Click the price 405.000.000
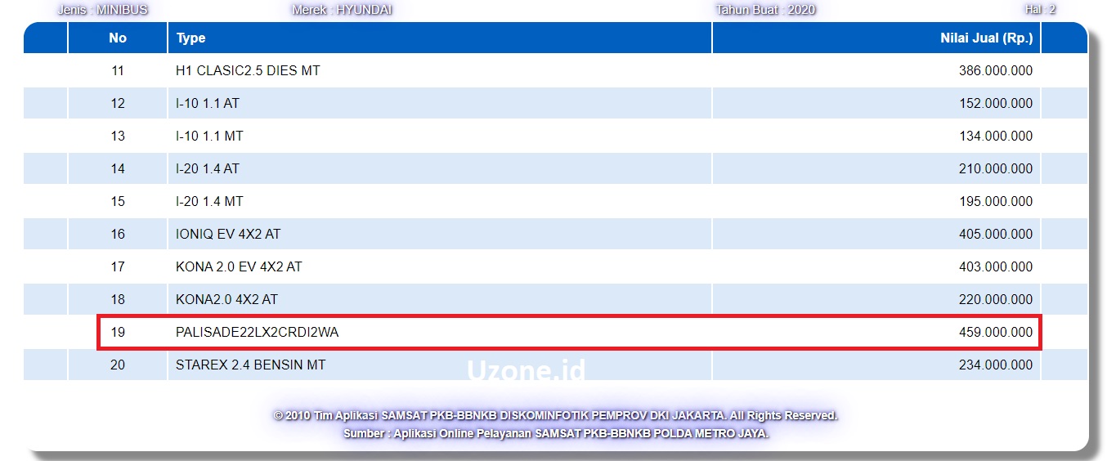The height and width of the screenshot is (461, 1107). click(995, 235)
